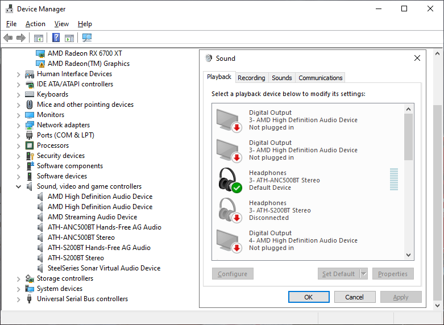444x325 pixels.
Task: Click the Security devices icon
Action: (x=30, y=156)
